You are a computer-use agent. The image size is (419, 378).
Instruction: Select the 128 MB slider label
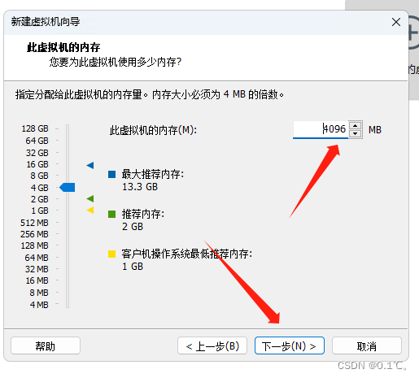(x=34, y=245)
